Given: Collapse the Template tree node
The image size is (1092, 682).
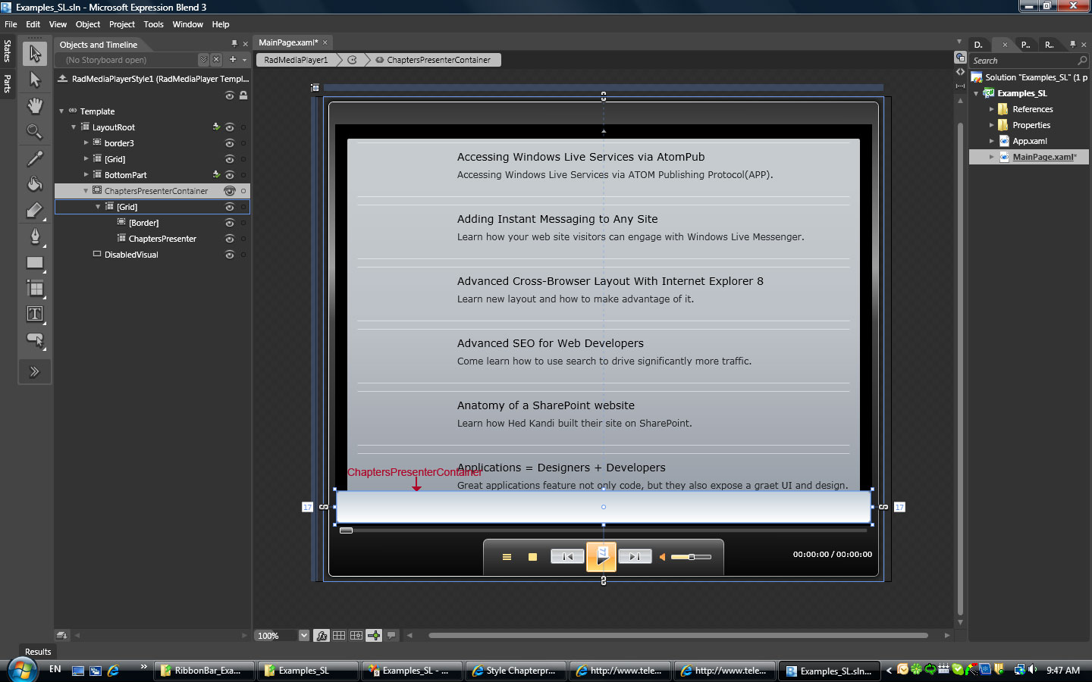Looking at the screenshot, I should point(61,111).
